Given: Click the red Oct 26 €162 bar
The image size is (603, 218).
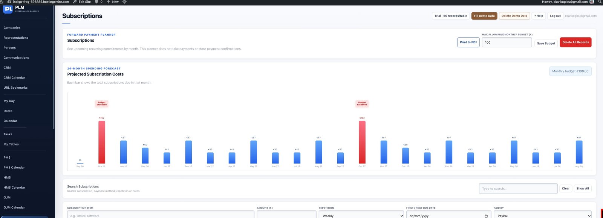Looking at the screenshot, I should click(102, 142).
